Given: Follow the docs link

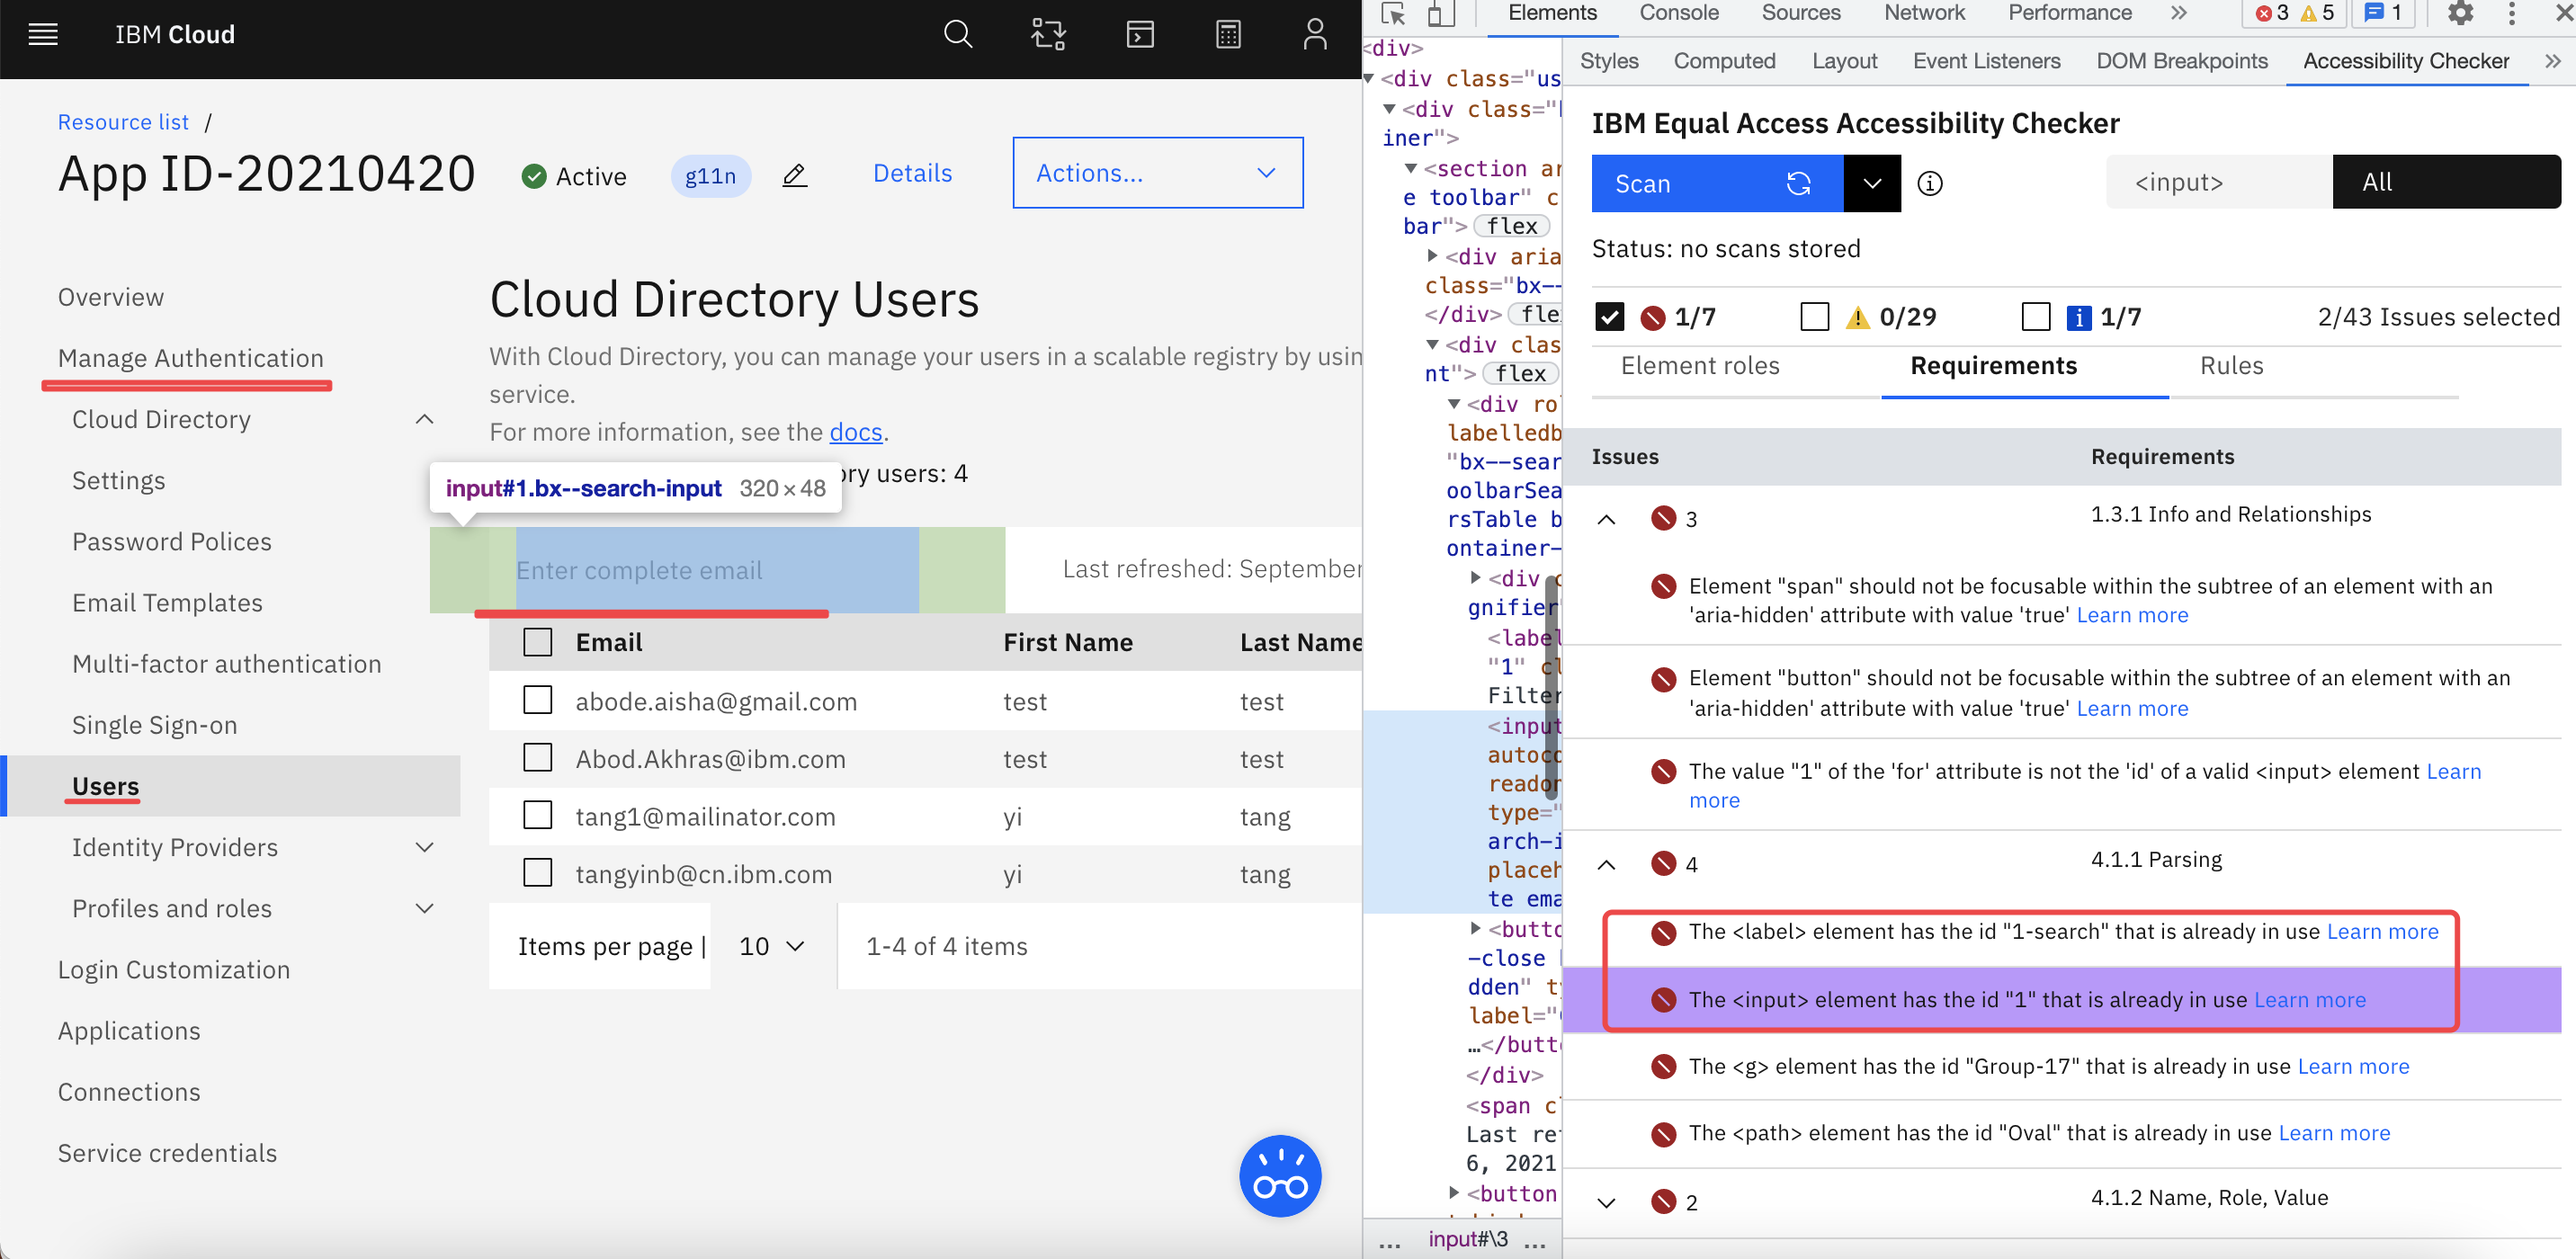Looking at the screenshot, I should click(855, 432).
